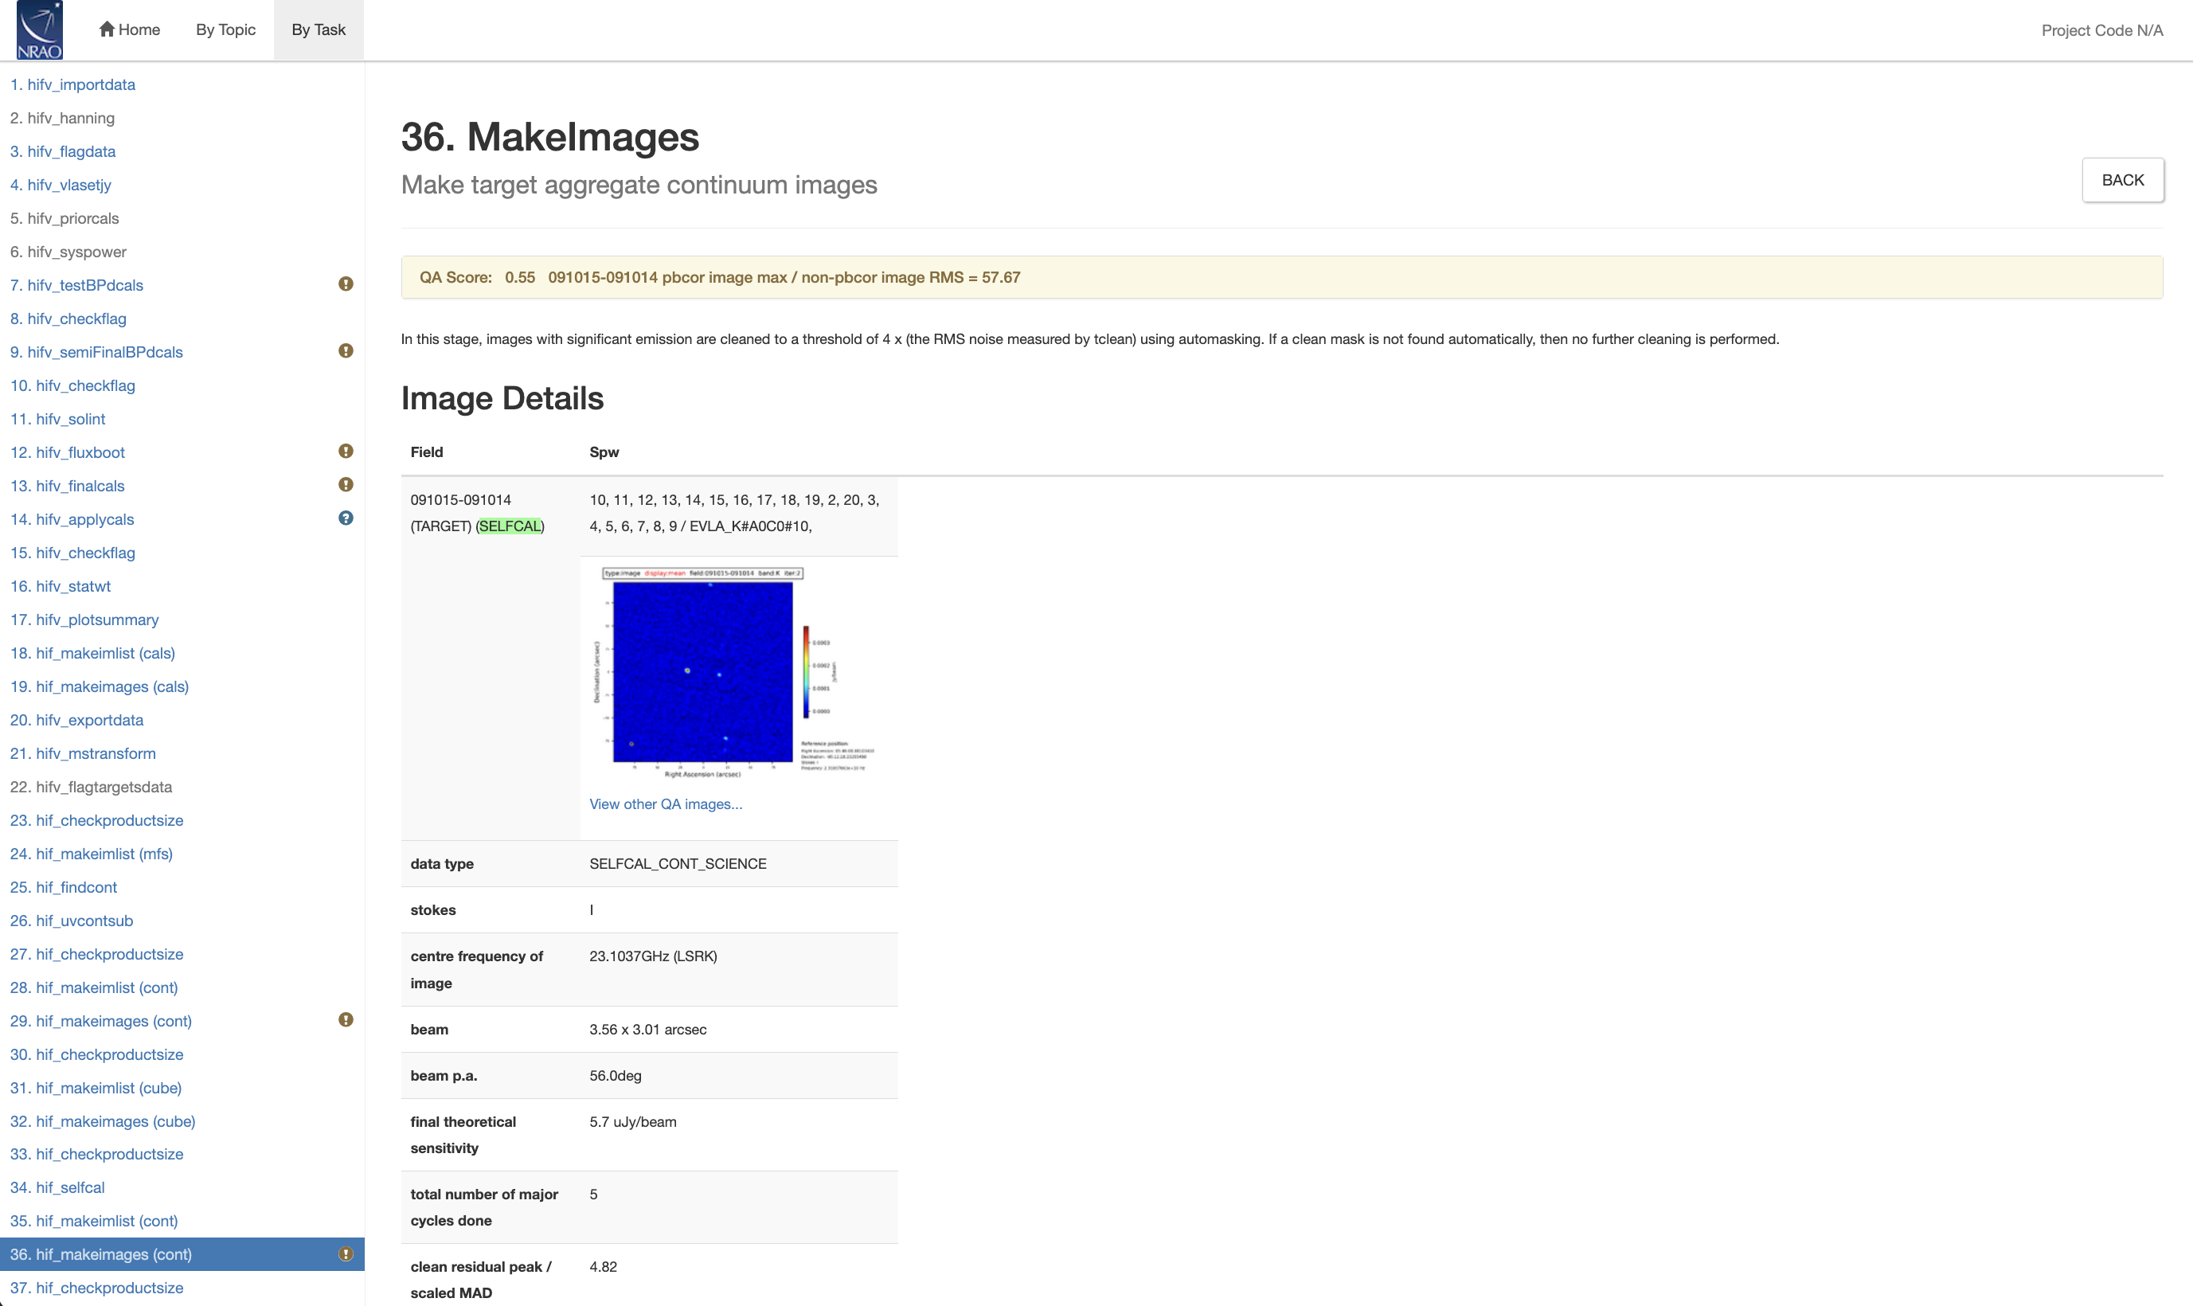
Task: Click stage 2. hifv_hanning entry
Action: pyautogui.click(x=62, y=118)
